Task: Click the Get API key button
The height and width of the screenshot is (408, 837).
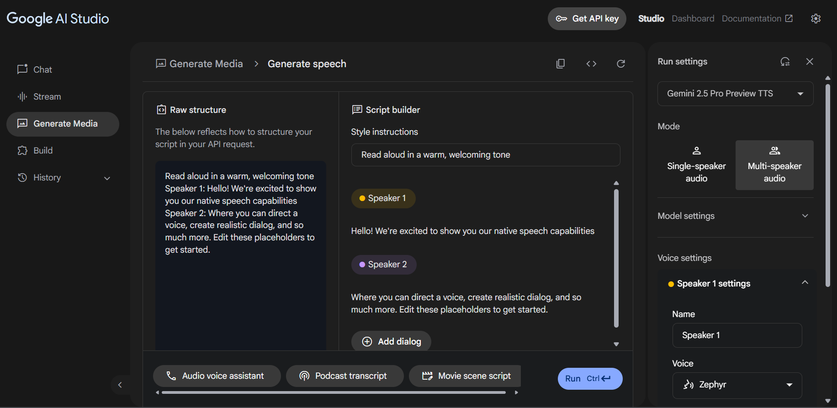Action: coord(587,19)
